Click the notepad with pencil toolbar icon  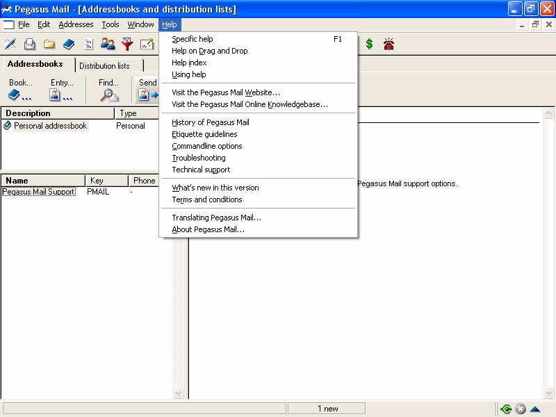pyautogui.click(x=147, y=44)
